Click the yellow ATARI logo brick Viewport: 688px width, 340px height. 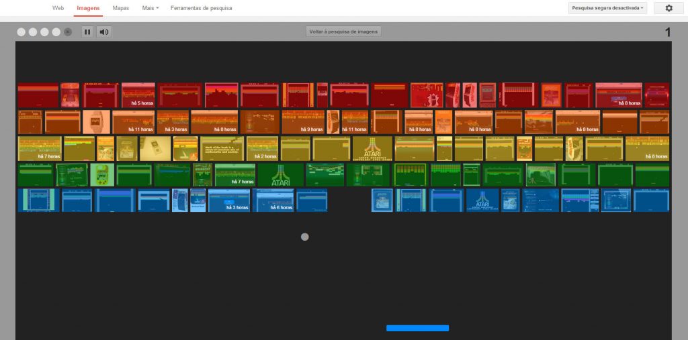point(372,149)
